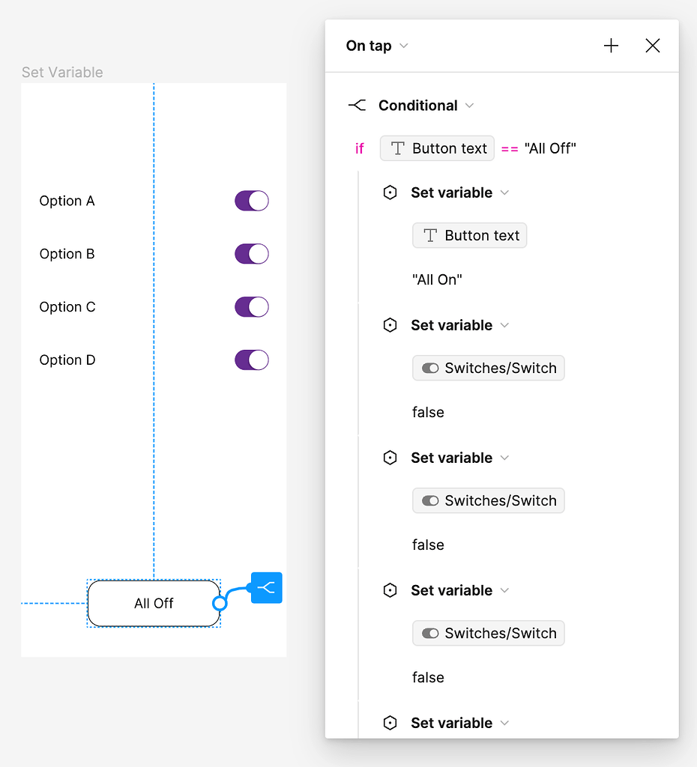This screenshot has height=767, width=697.
Task: Turn off the Option C switch
Action: point(252,307)
